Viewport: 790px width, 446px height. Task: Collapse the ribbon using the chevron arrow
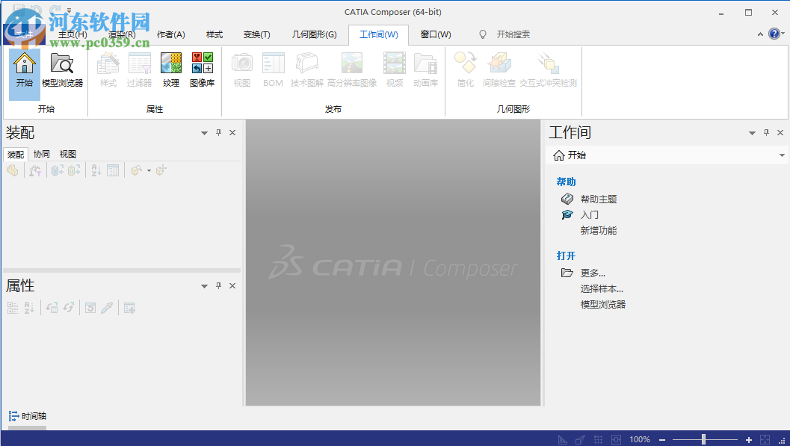(760, 34)
